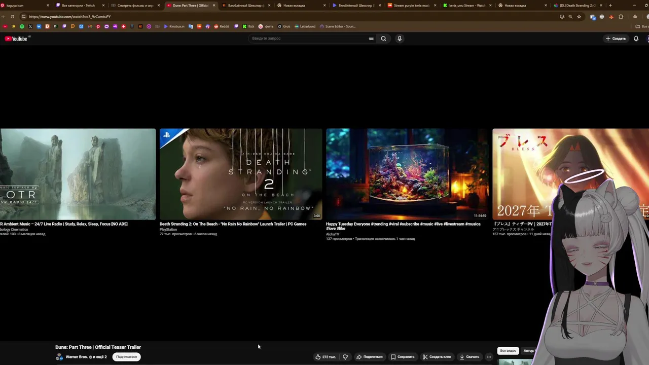Click the Подписаться subscribe button
The height and width of the screenshot is (365, 649).
126,357
